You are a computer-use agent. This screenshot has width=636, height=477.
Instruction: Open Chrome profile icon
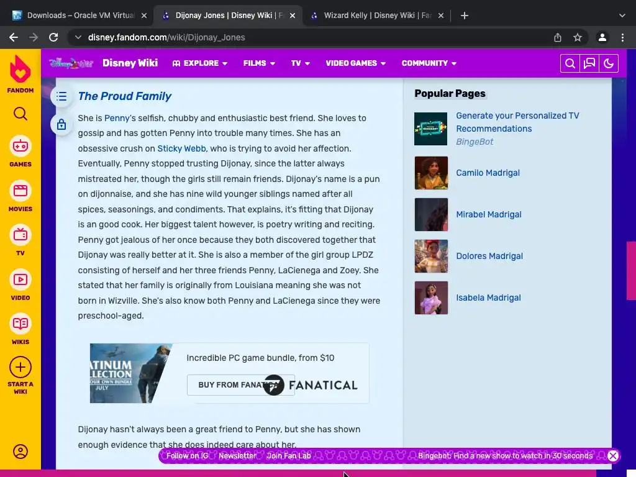(x=602, y=37)
